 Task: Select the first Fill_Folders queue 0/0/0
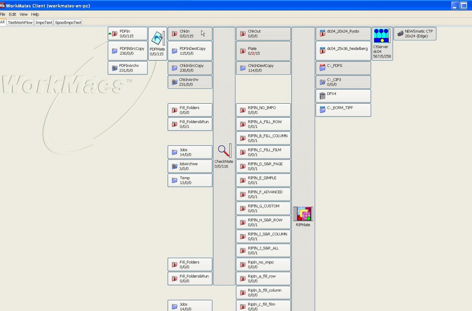click(190, 110)
